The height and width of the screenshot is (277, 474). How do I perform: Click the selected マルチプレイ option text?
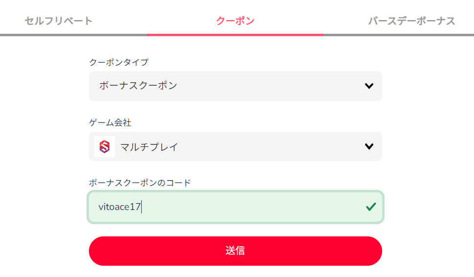point(149,146)
